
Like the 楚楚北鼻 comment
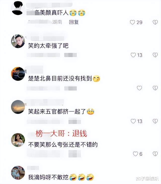(139, 88)
